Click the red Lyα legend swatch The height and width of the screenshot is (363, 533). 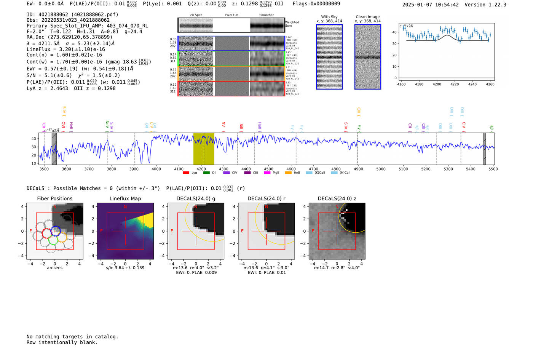pos(186,173)
